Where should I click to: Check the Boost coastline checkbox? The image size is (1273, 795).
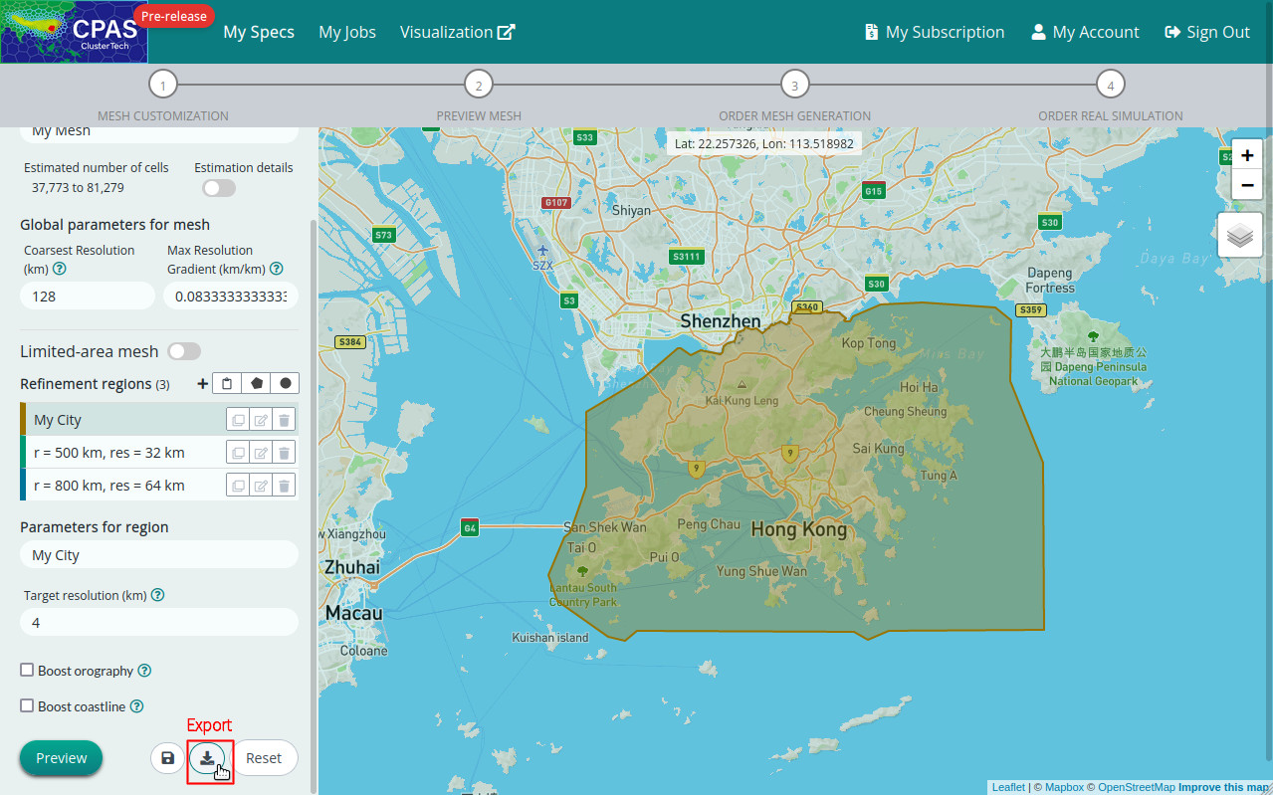click(28, 705)
